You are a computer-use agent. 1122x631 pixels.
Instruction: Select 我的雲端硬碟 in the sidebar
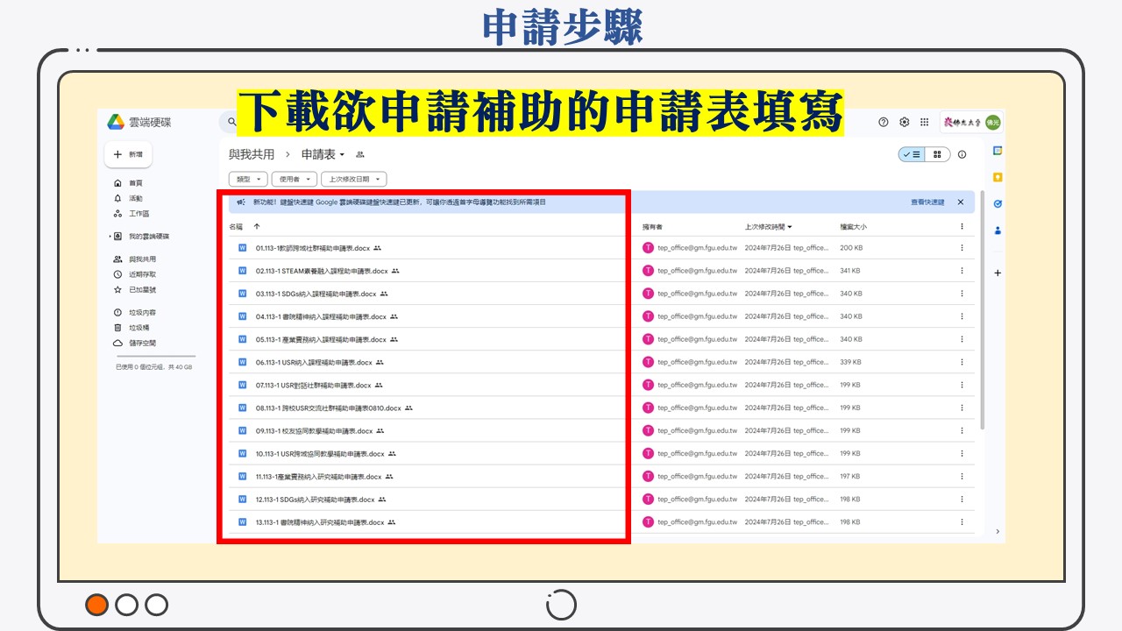tap(148, 237)
